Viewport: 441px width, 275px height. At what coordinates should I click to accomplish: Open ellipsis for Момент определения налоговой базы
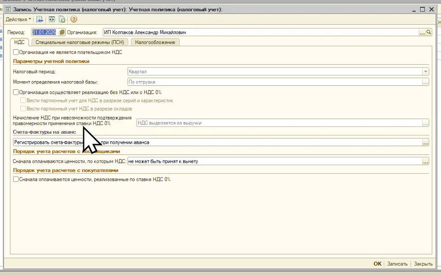[426, 82]
